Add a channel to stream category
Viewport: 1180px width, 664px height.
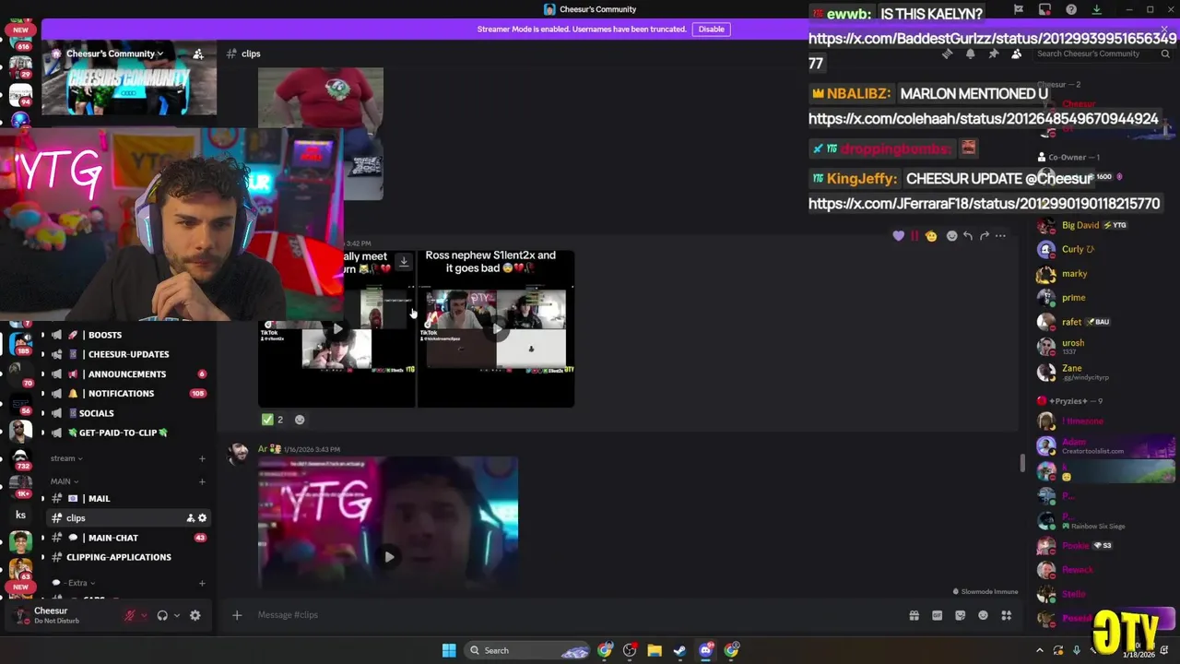pos(202,458)
